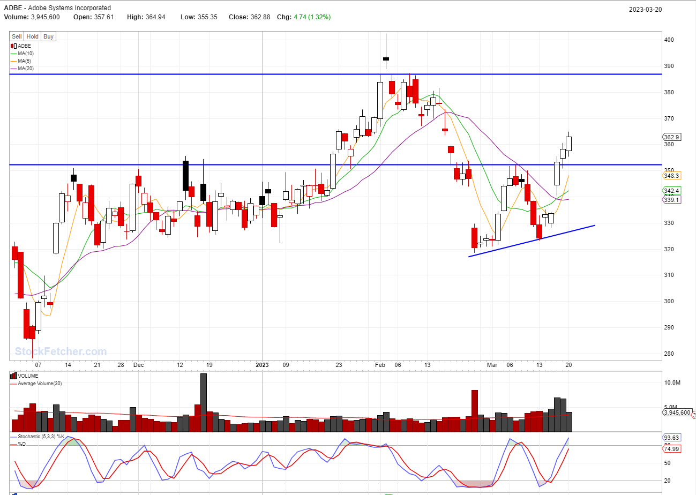Viewport: 696px width, 495px height.
Task: Select the %D legend entry
Action: point(18,444)
